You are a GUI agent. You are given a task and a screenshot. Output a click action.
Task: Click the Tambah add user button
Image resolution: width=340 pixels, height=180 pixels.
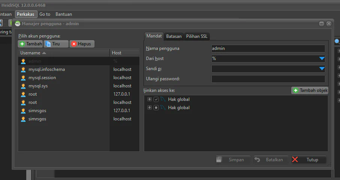point(30,44)
